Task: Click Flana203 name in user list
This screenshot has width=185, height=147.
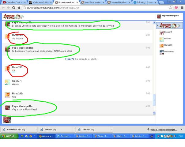Action: pos(168,45)
